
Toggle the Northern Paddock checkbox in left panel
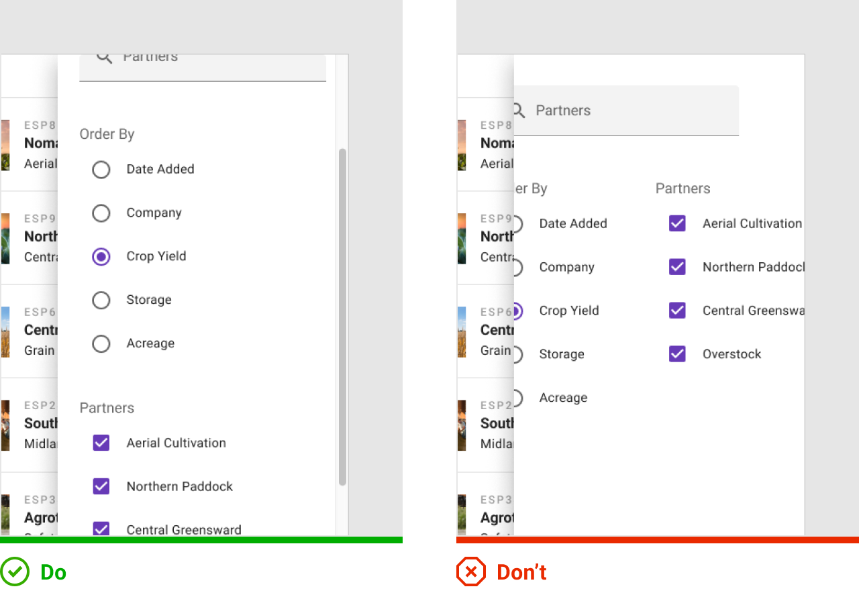pos(101,486)
